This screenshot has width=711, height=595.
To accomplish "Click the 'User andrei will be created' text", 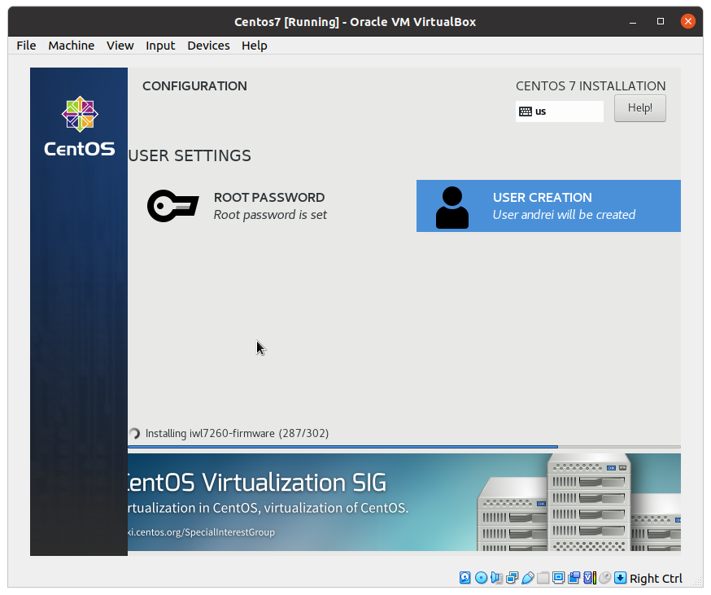I will [564, 215].
